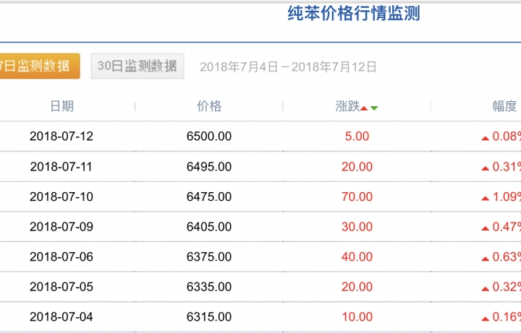
Task: Click the 涨跌 column header label
Action: [x=347, y=106]
